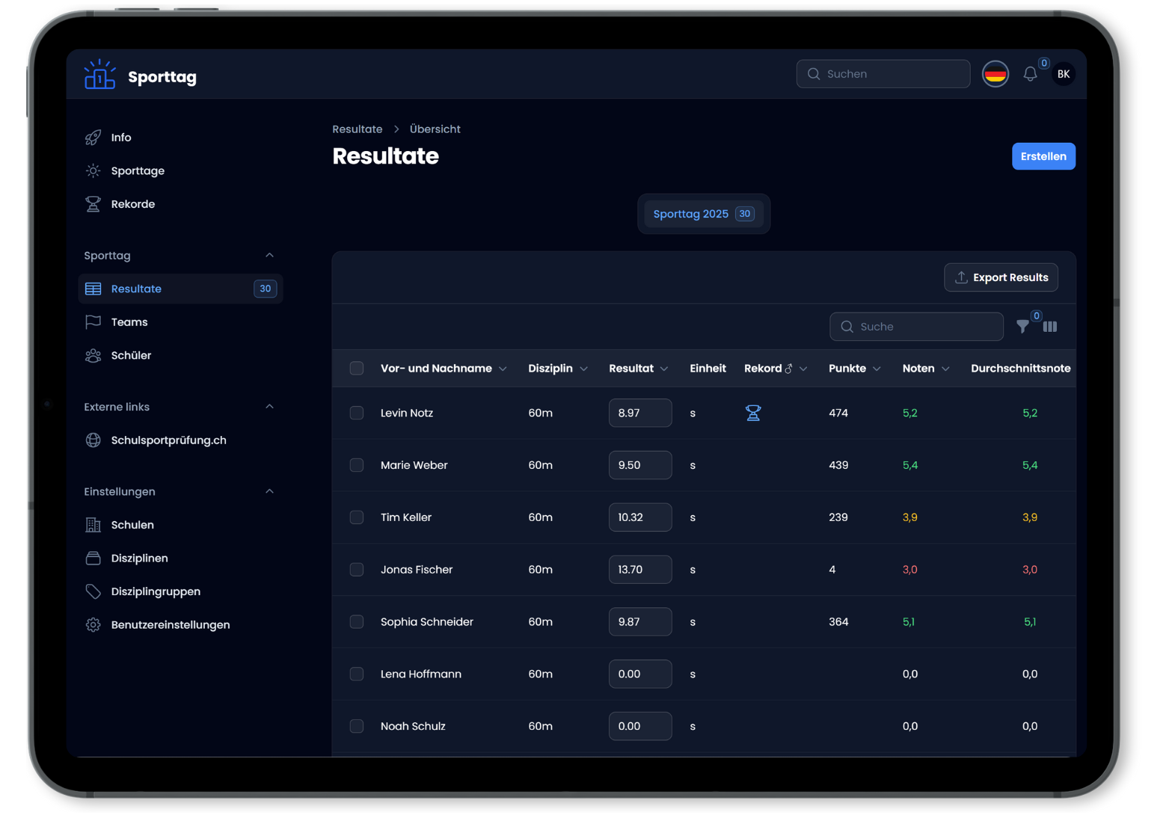Screen dimensions: 1169x818
Task: Select the checkbox for Marie Weber
Action: click(357, 465)
